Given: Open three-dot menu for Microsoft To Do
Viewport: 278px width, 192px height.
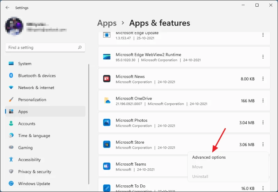Looking at the screenshot, I should [263, 188].
